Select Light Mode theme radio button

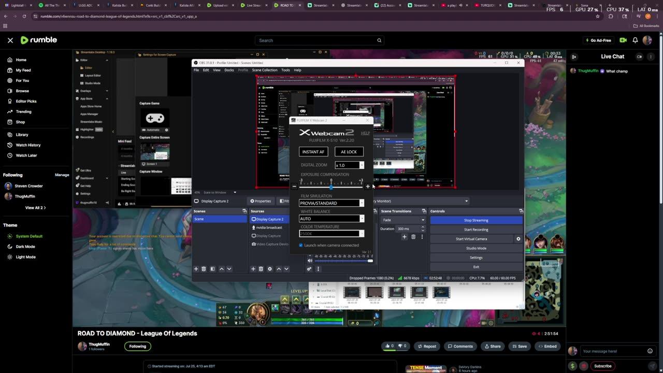click(10, 257)
